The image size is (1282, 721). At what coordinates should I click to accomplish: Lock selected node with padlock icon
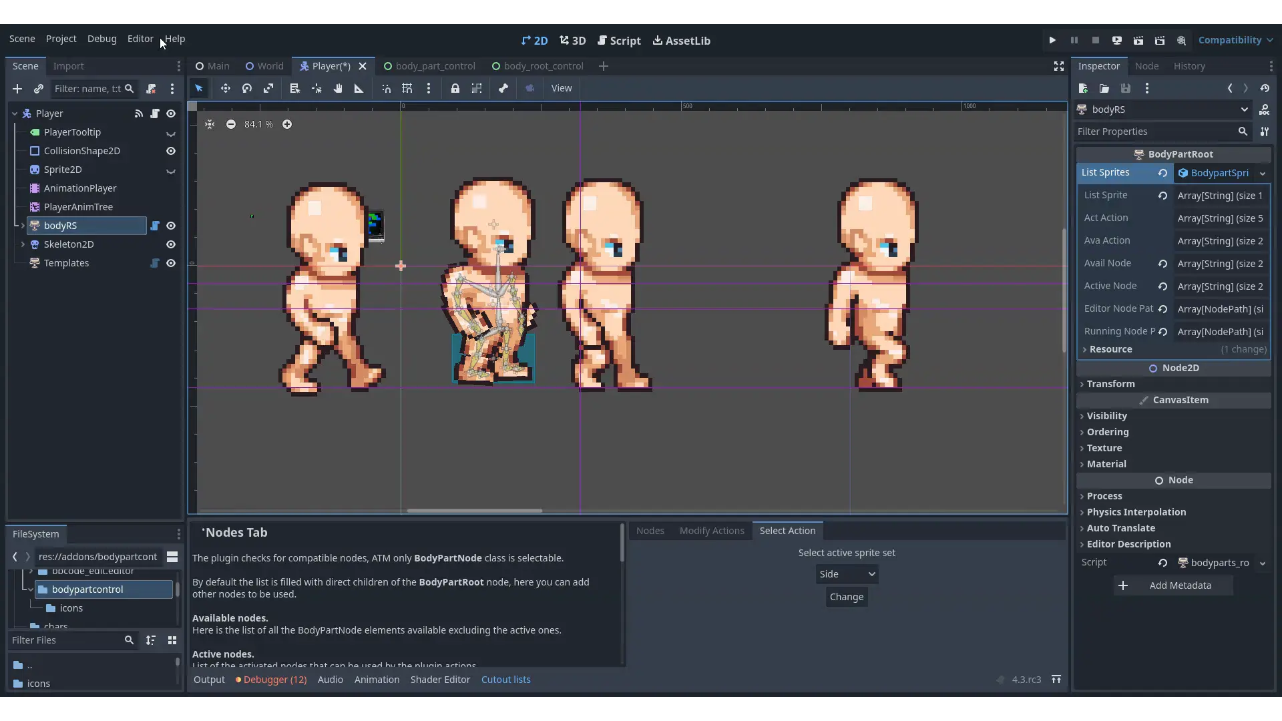click(x=455, y=88)
